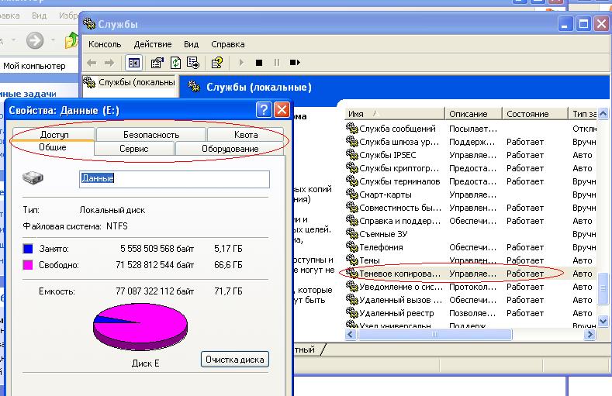Switch to the Оборудование tab
Viewport: 612px width, 396px height.
coord(230,149)
